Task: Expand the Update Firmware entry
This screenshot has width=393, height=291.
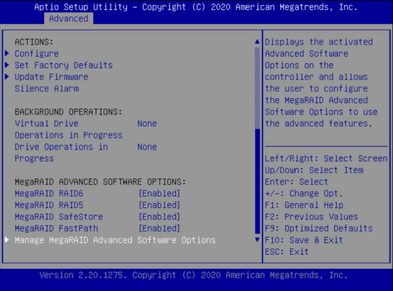Action: (51, 77)
